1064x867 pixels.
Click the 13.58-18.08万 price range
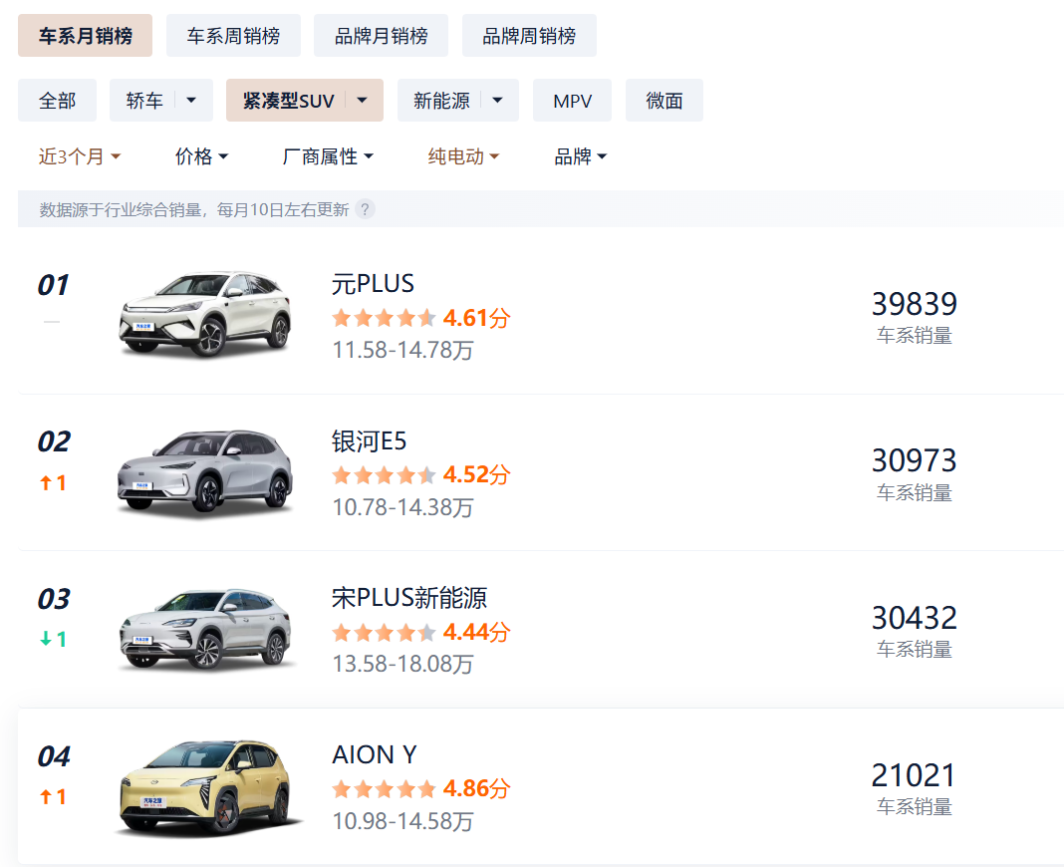point(402,664)
